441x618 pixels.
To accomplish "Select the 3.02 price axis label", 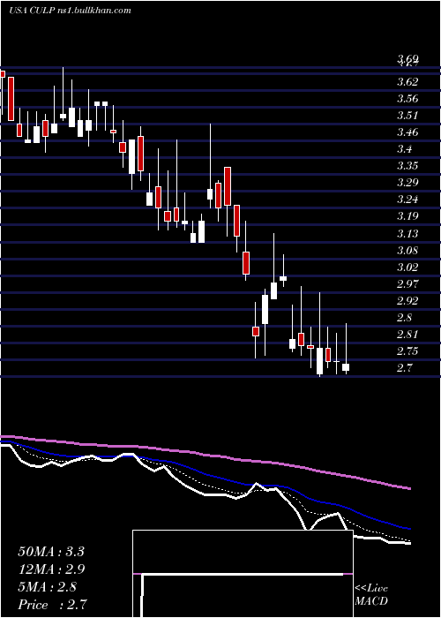I will click(407, 268).
